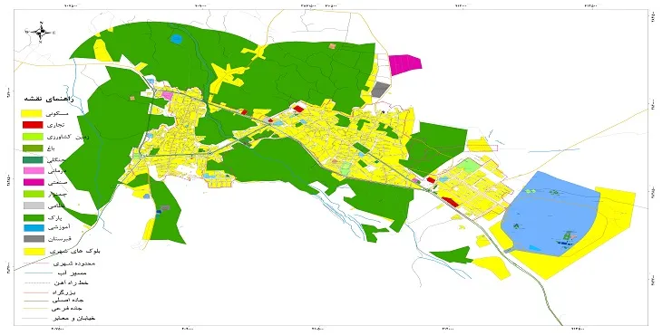Select the yellow swatch for مسکونی

tap(31, 113)
